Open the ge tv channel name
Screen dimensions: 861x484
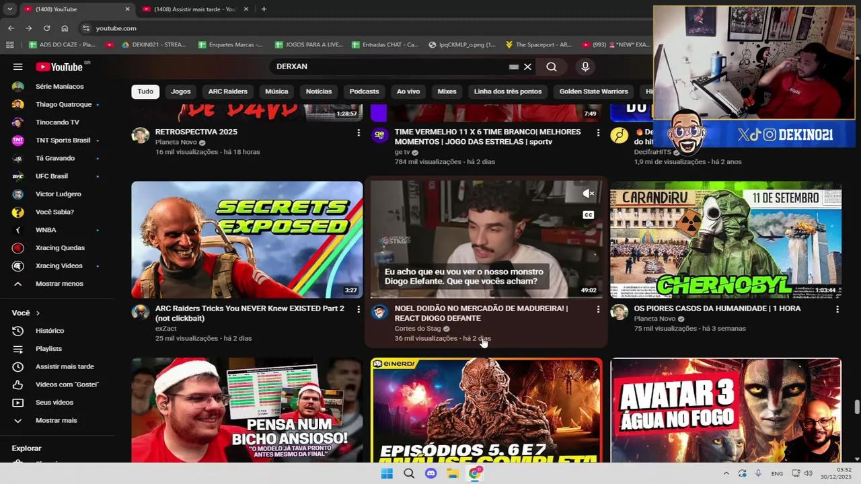point(402,153)
